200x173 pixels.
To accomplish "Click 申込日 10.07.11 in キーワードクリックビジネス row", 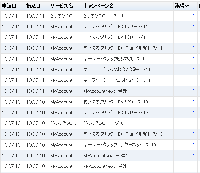I will 11,59.
